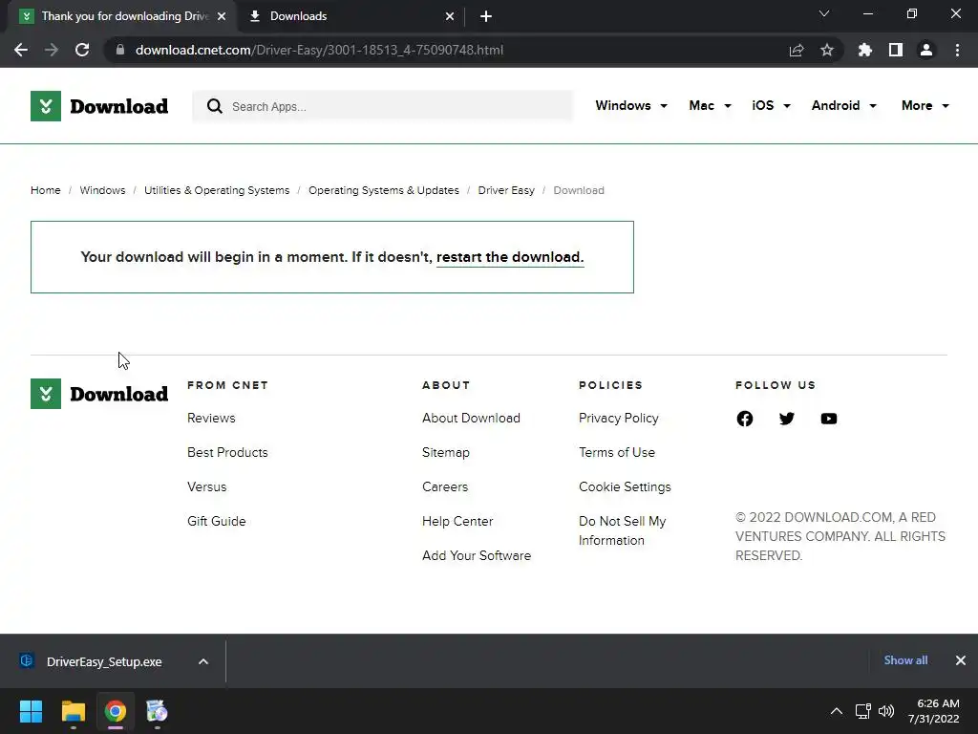Expand the Mac menu

[x=710, y=105]
